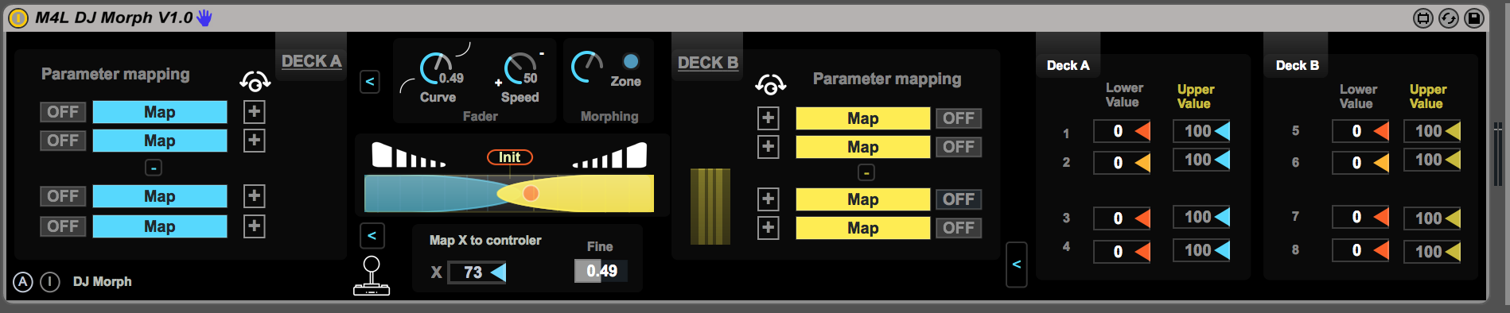Click the device save disk icon
This screenshot has width=1510, height=313.
click(x=1474, y=17)
